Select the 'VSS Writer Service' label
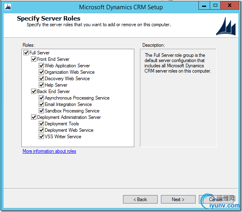Viewport: 242px width, 212px height. pyautogui.click(x=63, y=137)
